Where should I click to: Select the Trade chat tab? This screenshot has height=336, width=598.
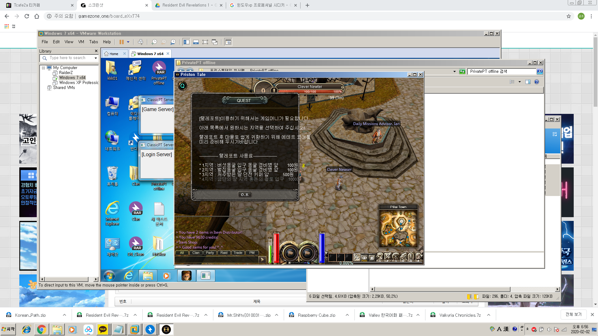238,253
